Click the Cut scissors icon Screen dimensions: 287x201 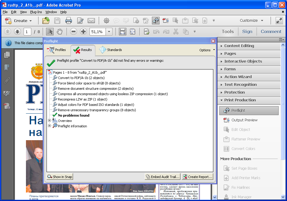pos(176,32)
